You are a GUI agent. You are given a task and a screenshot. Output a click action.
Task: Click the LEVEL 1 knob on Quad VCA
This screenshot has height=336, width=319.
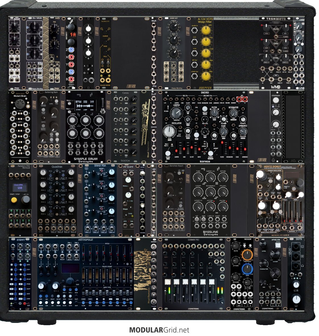click(x=111, y=172)
